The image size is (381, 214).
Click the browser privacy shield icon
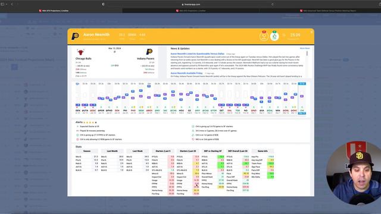tap(103, 4)
